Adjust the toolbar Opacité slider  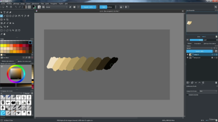[x=89, y=7]
